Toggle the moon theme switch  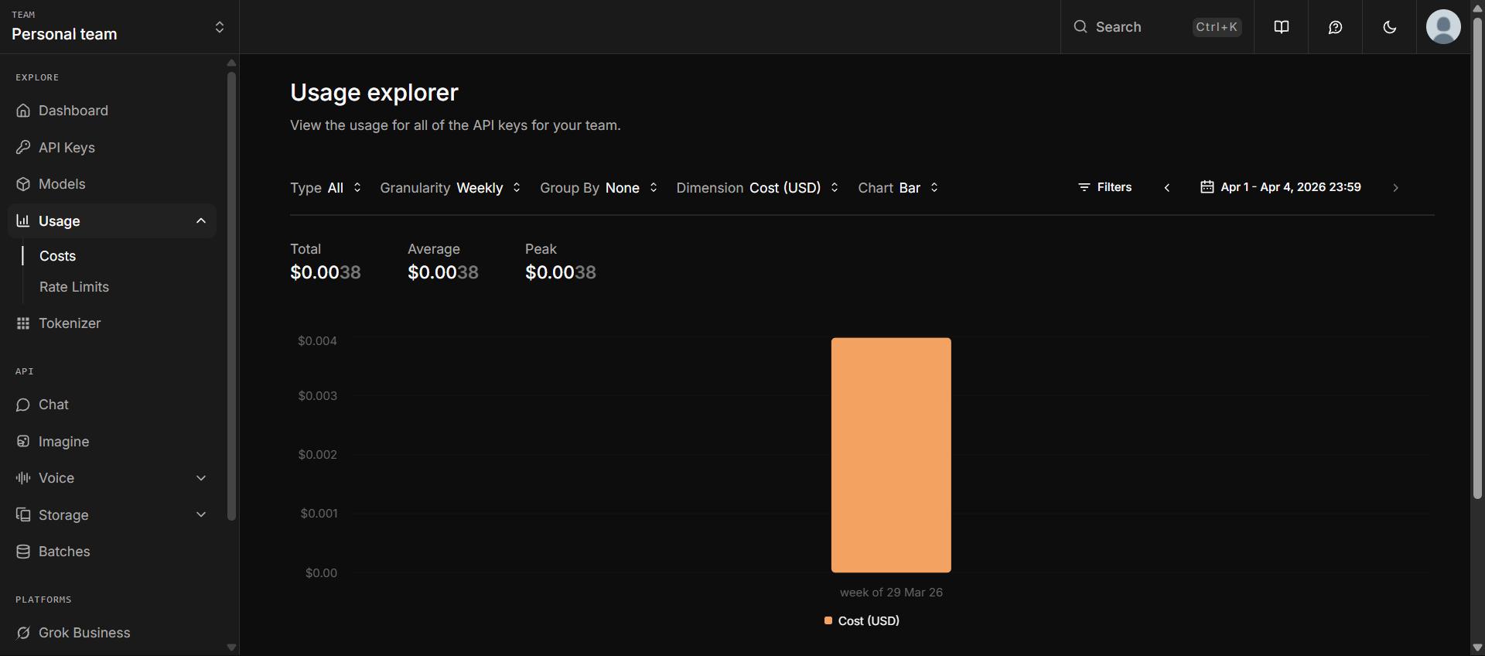[1389, 27]
